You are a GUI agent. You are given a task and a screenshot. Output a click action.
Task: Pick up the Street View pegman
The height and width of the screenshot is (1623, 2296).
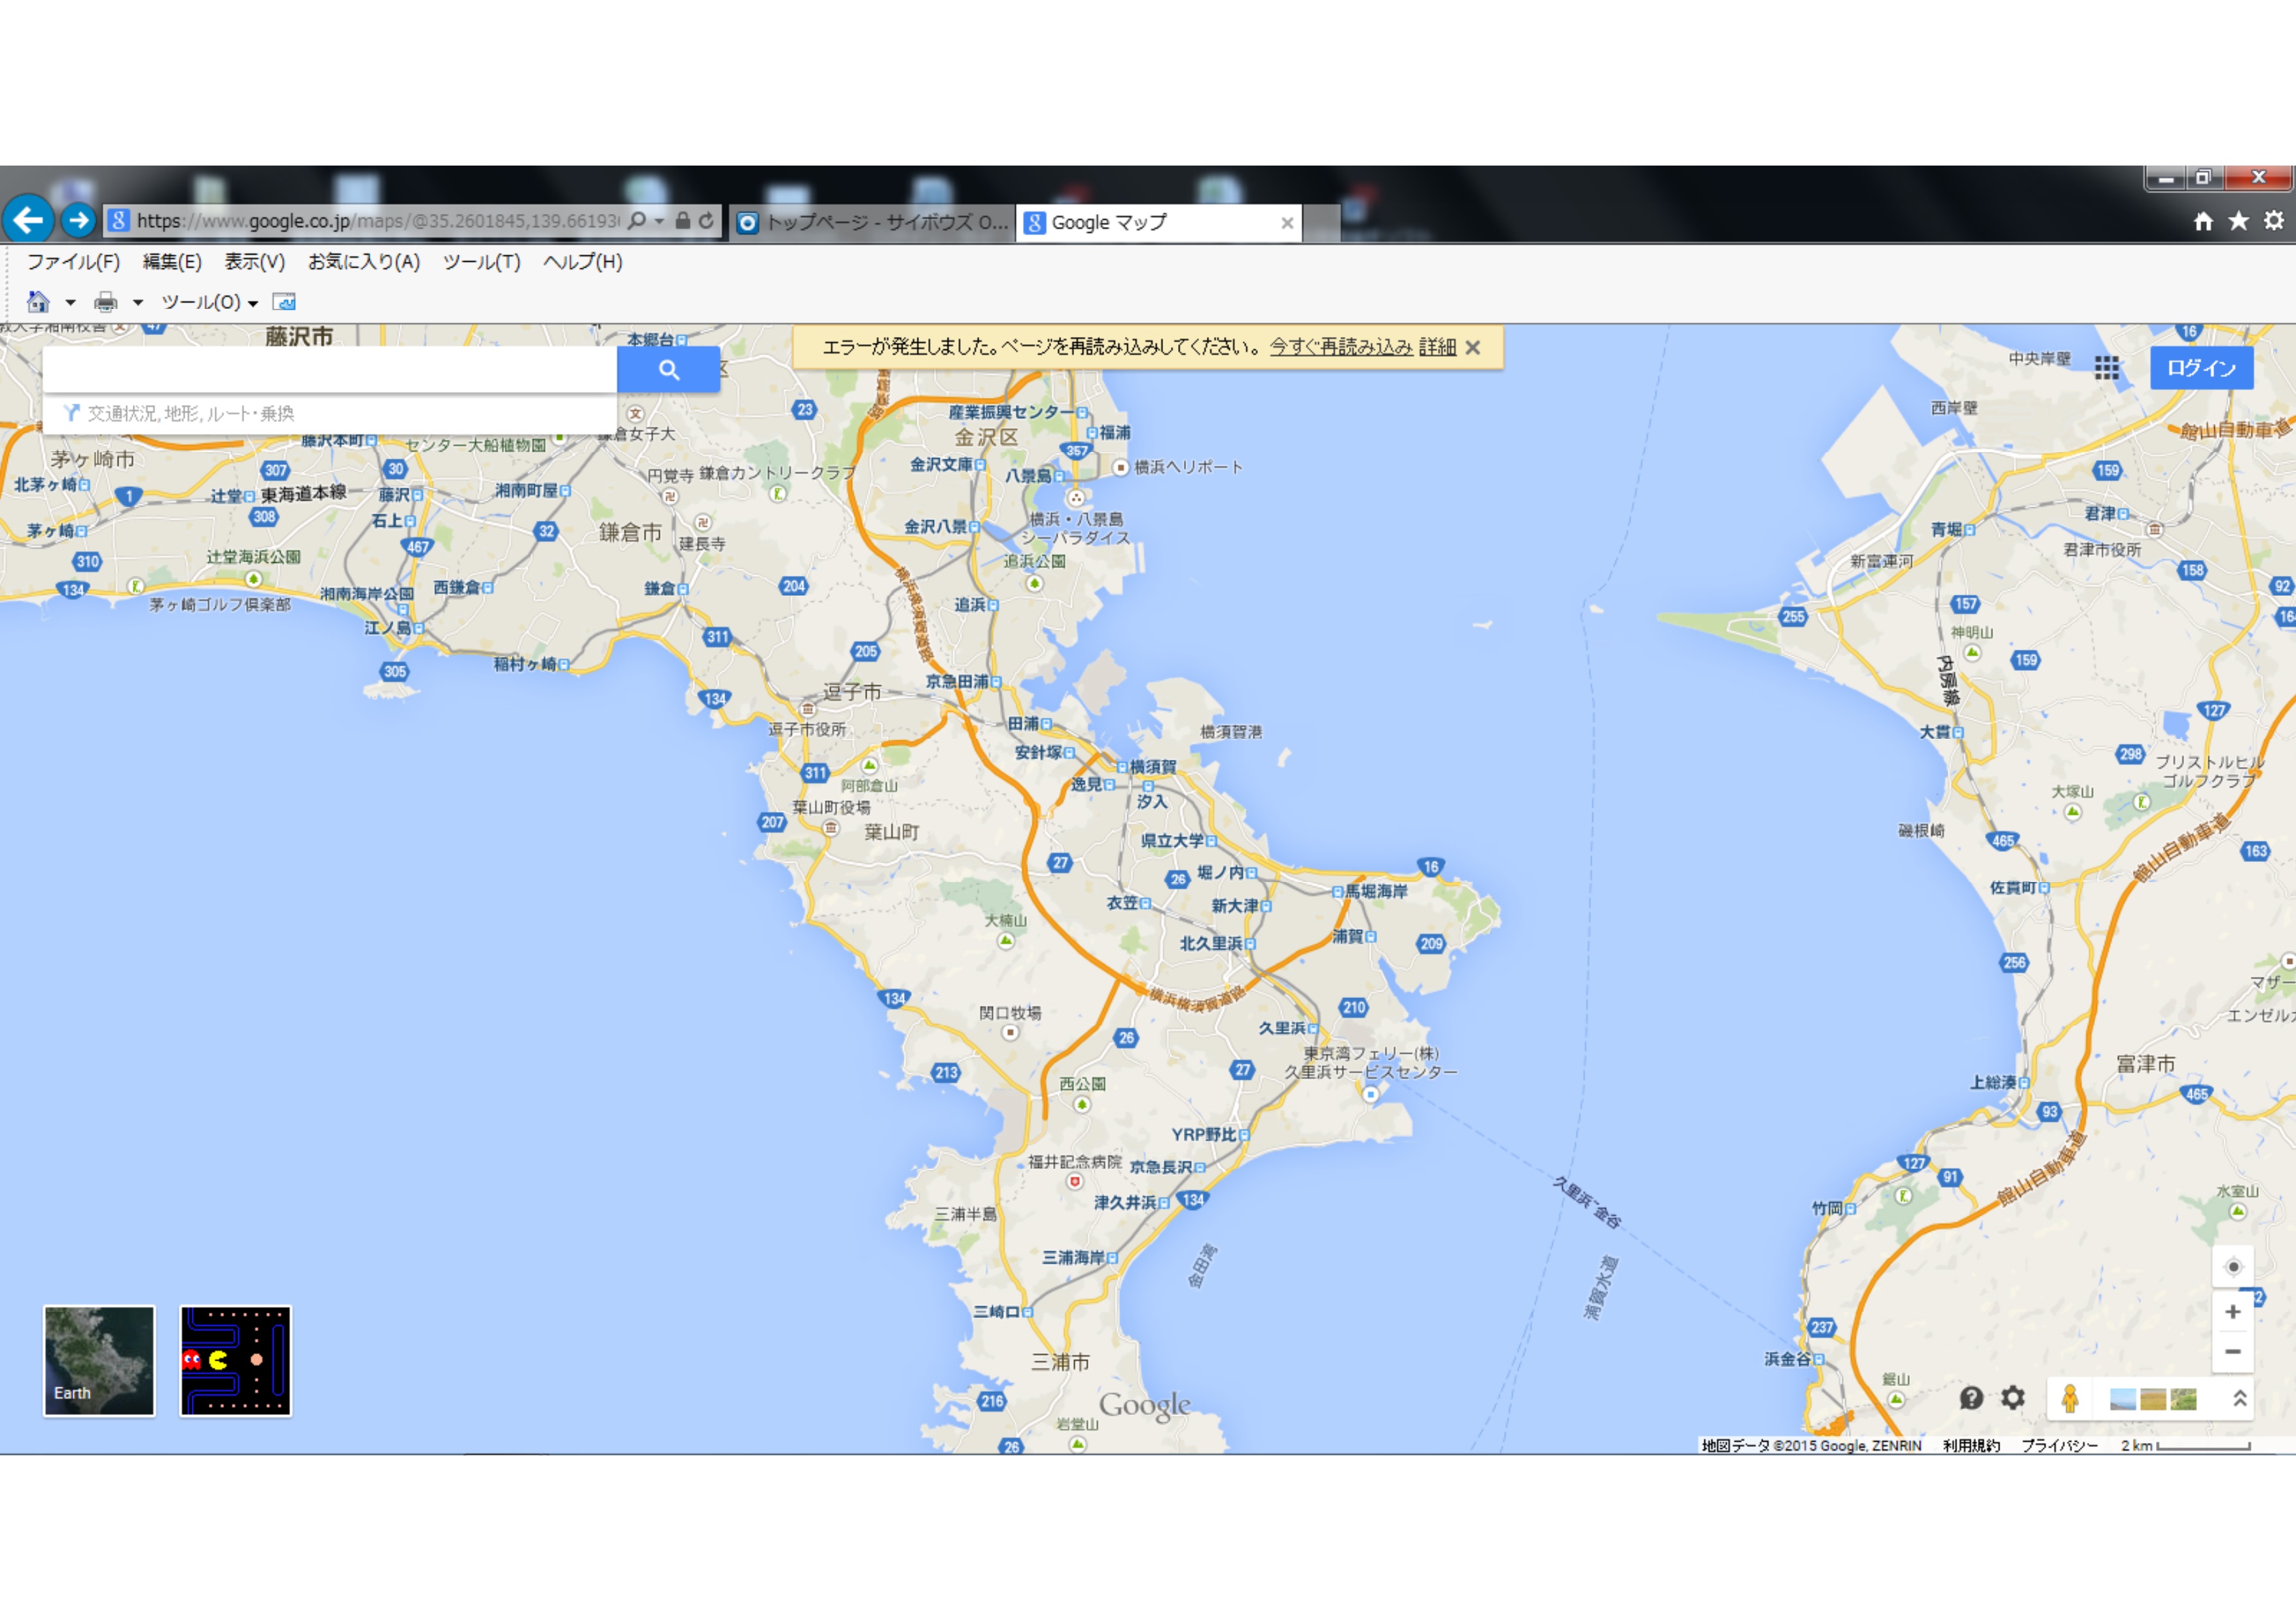(x=2070, y=1398)
